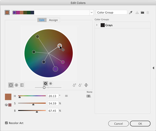Collapse the color group storage panel arrow
The image size is (156, 131).
(x=153, y=68)
